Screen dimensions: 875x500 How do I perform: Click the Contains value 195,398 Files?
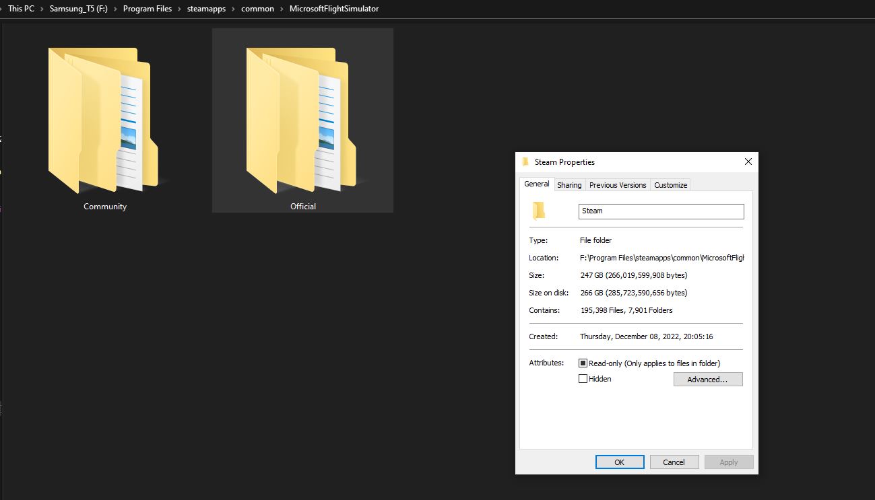click(x=626, y=310)
